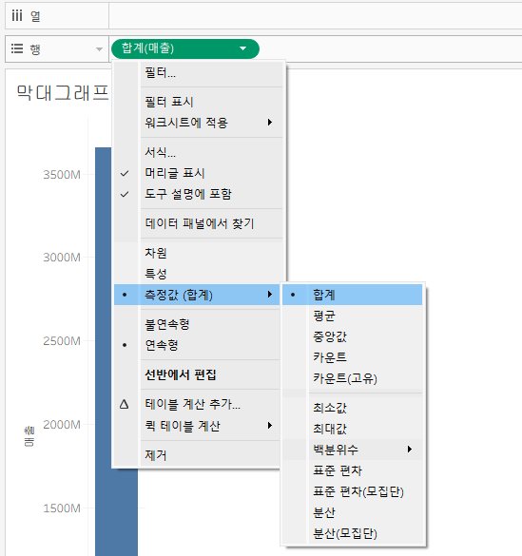
Task: Select 표준 편차 aggregation
Action: [x=353, y=470]
